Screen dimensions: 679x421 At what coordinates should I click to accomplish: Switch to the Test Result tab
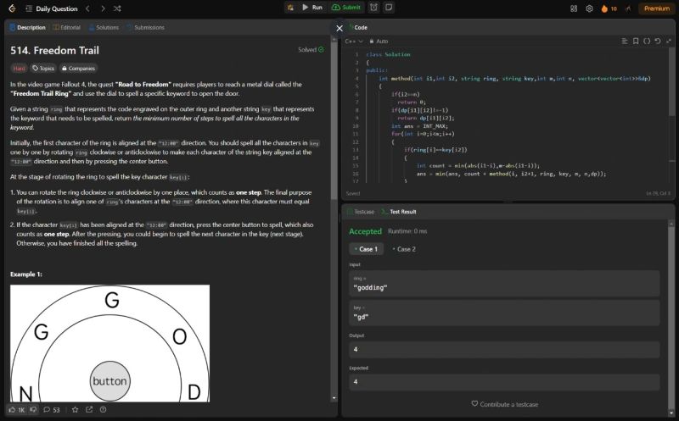pos(399,212)
